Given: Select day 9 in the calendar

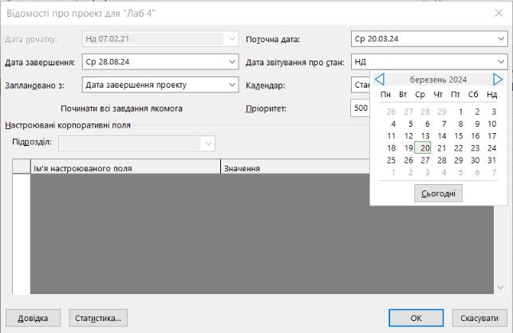Looking at the screenshot, I should pos(477,123).
